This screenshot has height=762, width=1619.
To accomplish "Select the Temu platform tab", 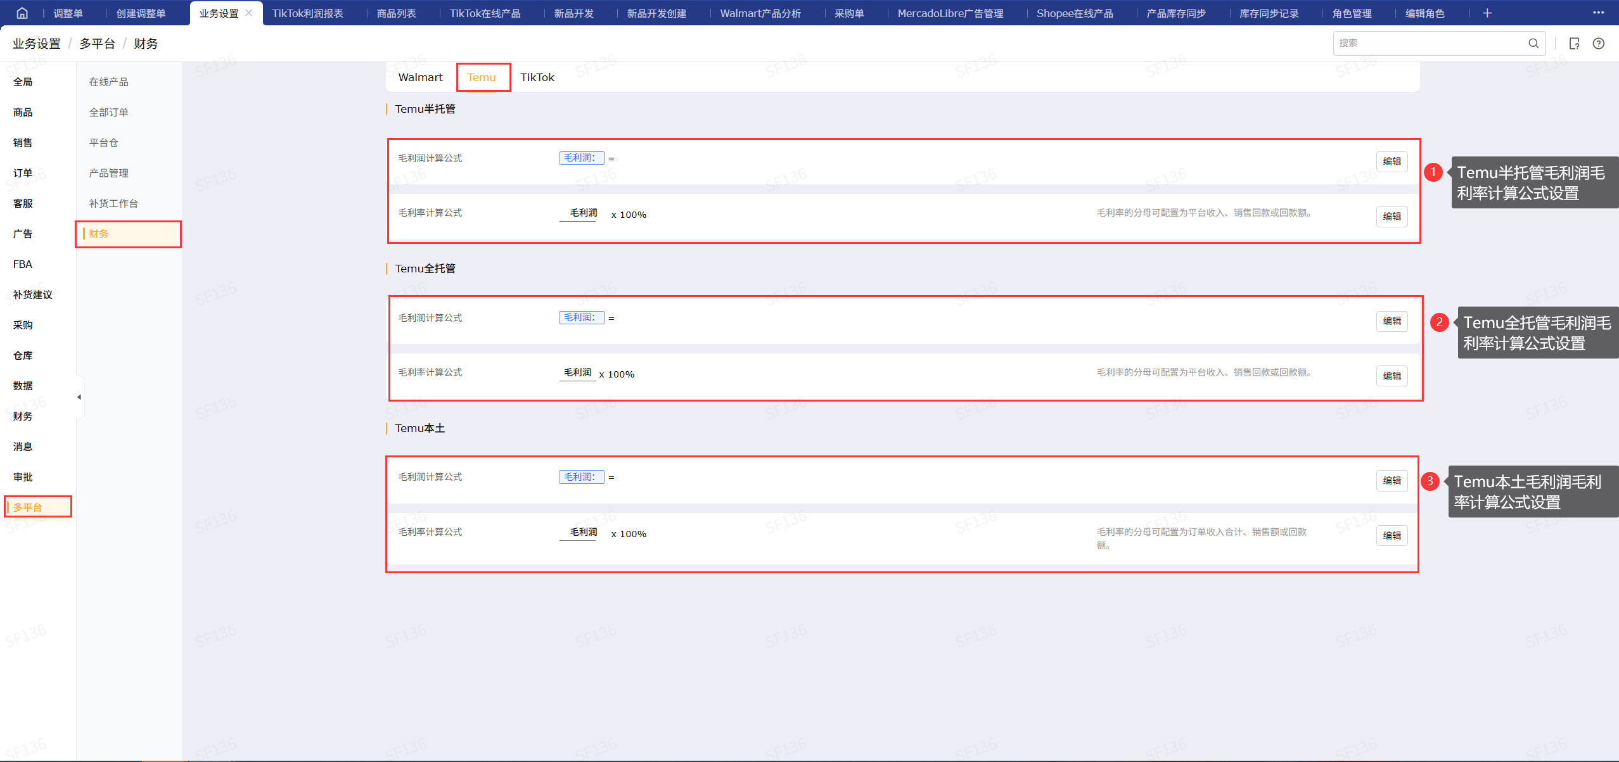I will pos(482,77).
